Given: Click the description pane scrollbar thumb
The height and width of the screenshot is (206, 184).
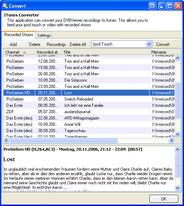Looking at the screenshot, I should pyautogui.click(x=178, y=165).
